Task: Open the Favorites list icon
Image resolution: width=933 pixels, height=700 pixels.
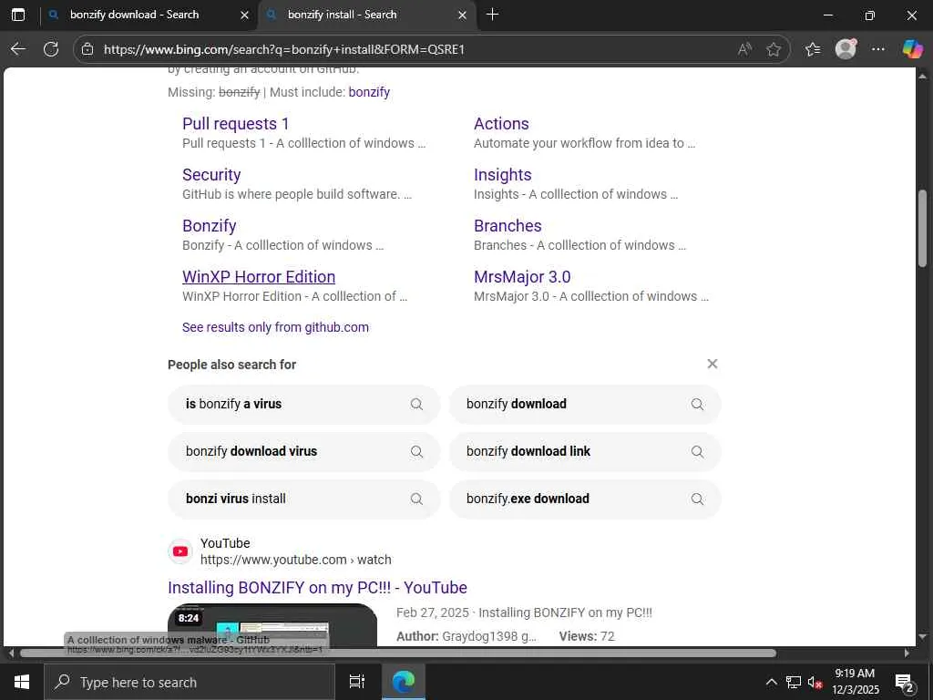Action: pyautogui.click(x=813, y=49)
